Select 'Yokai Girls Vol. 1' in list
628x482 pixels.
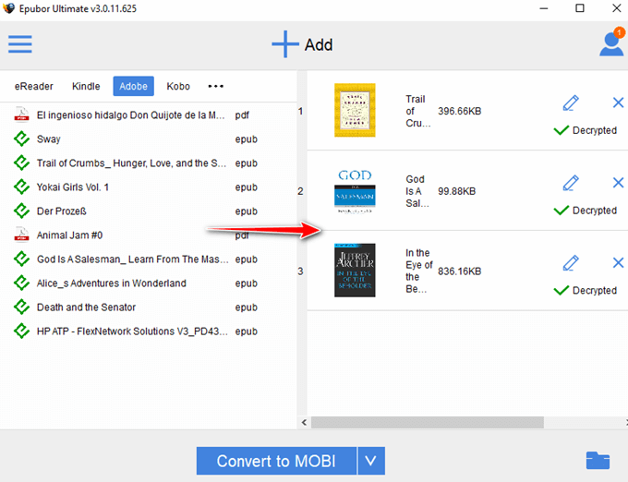click(x=72, y=187)
